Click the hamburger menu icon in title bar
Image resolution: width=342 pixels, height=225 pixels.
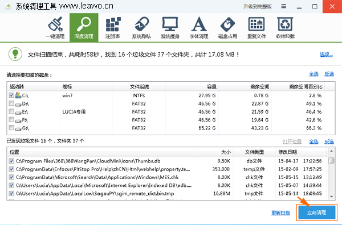tap(283, 6)
